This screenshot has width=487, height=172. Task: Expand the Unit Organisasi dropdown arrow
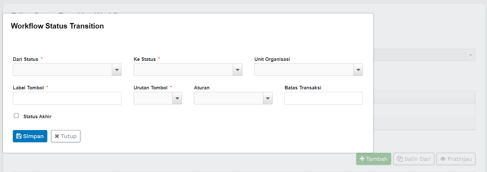click(358, 70)
